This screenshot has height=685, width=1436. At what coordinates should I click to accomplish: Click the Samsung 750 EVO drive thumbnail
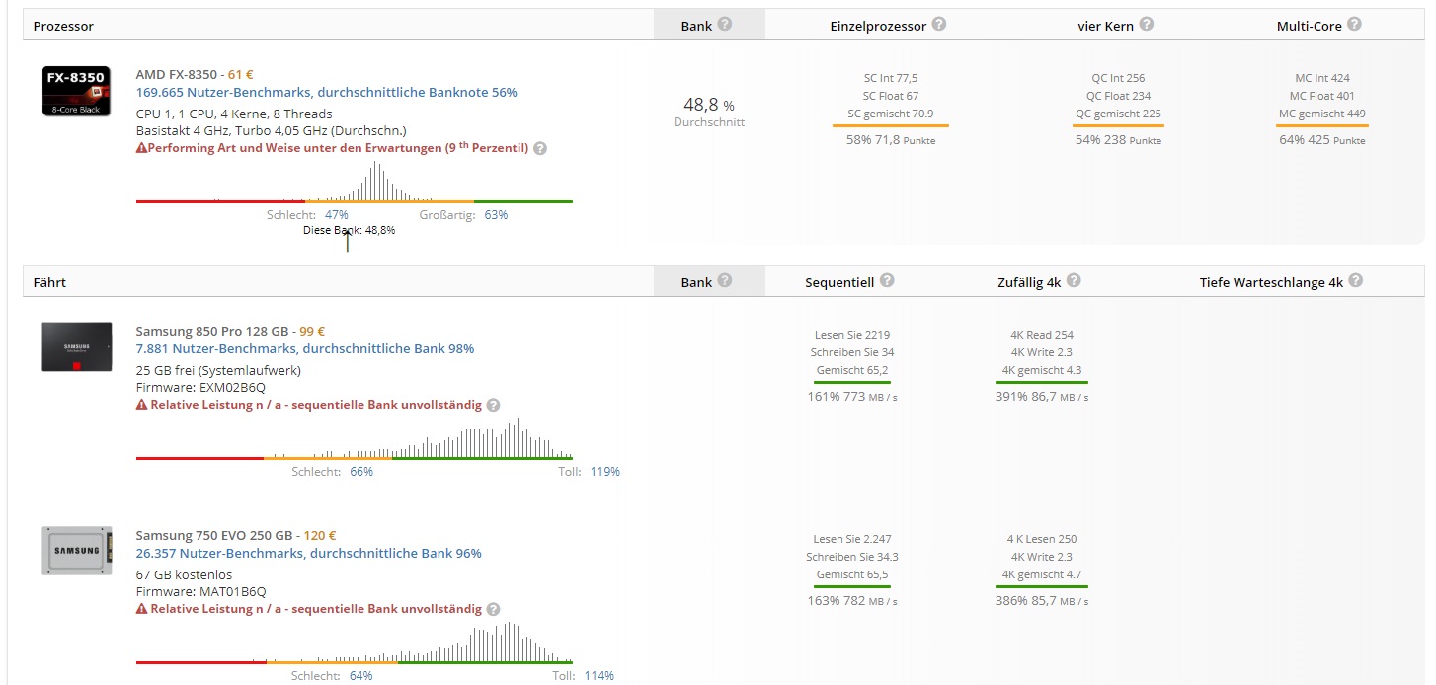(x=76, y=551)
